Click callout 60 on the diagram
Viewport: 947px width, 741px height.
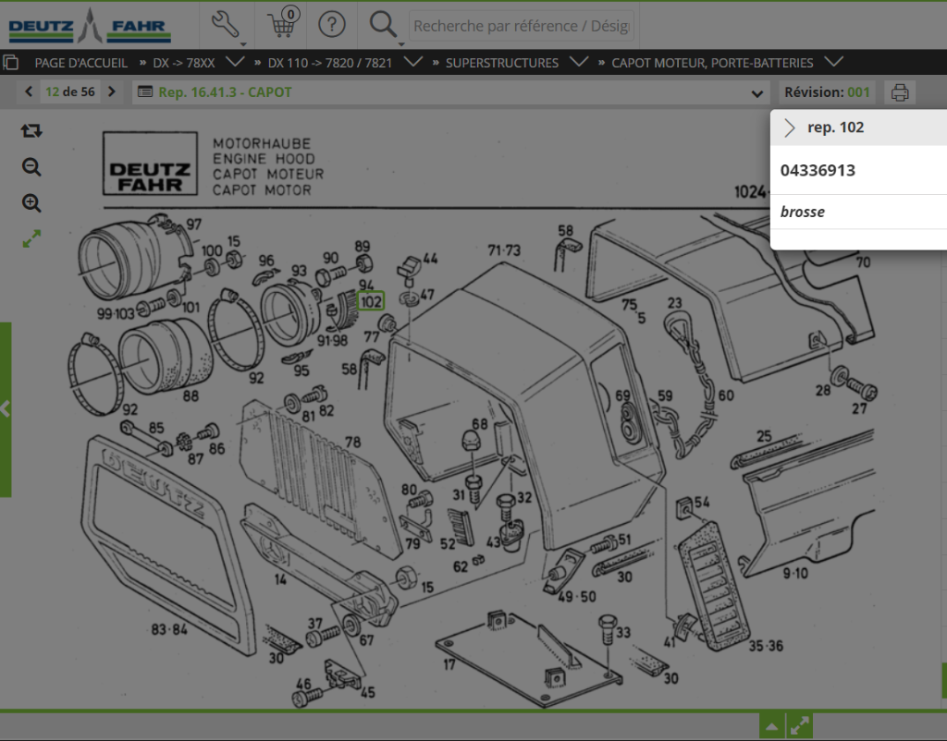726,395
